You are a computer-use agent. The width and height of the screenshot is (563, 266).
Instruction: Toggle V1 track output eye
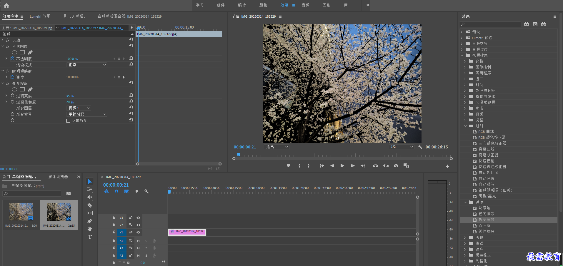[x=138, y=232]
